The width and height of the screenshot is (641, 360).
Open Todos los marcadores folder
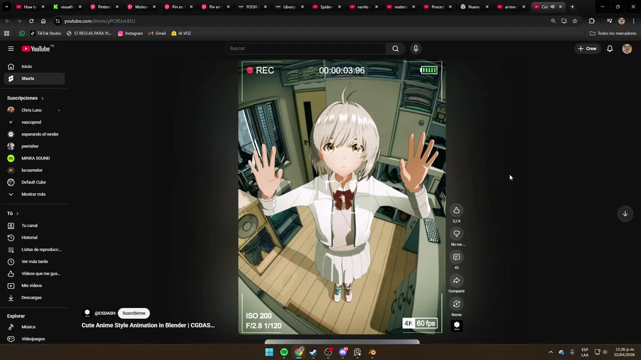pos(613,33)
